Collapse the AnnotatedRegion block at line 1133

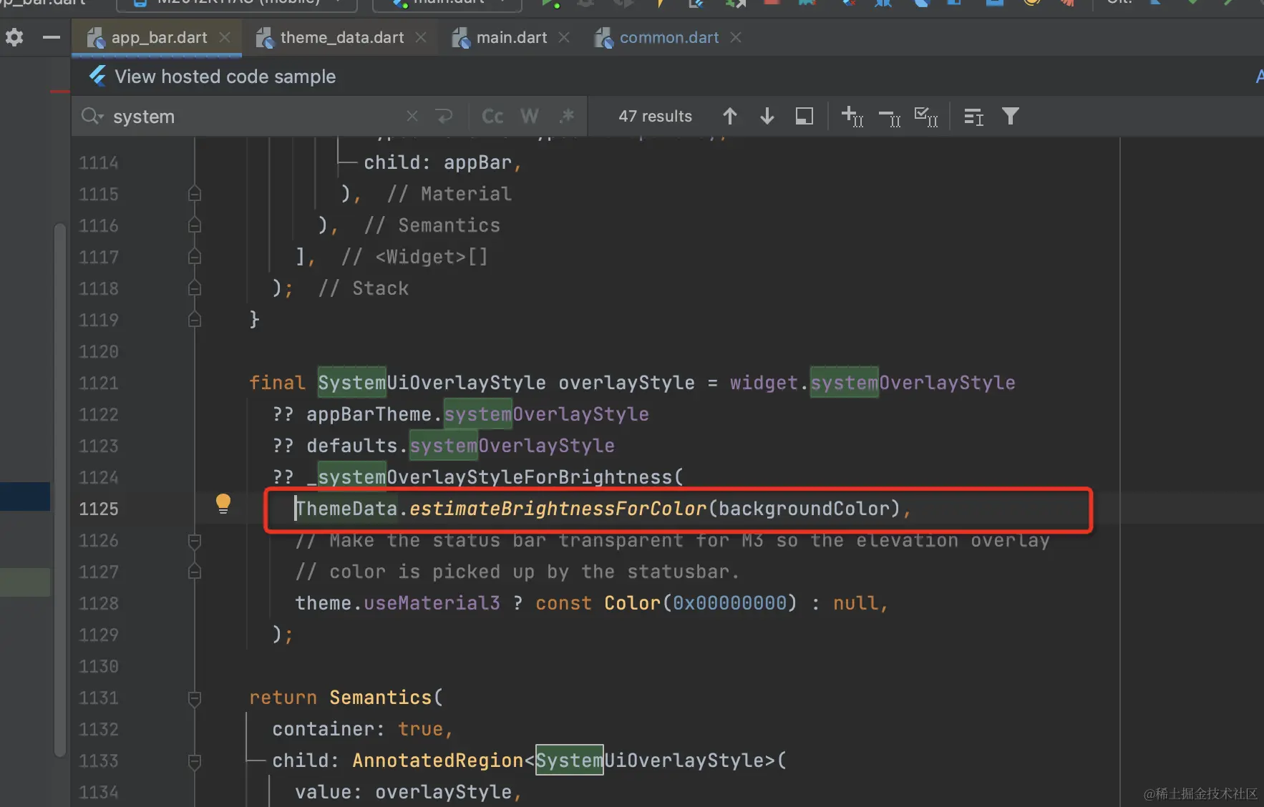[x=195, y=760]
